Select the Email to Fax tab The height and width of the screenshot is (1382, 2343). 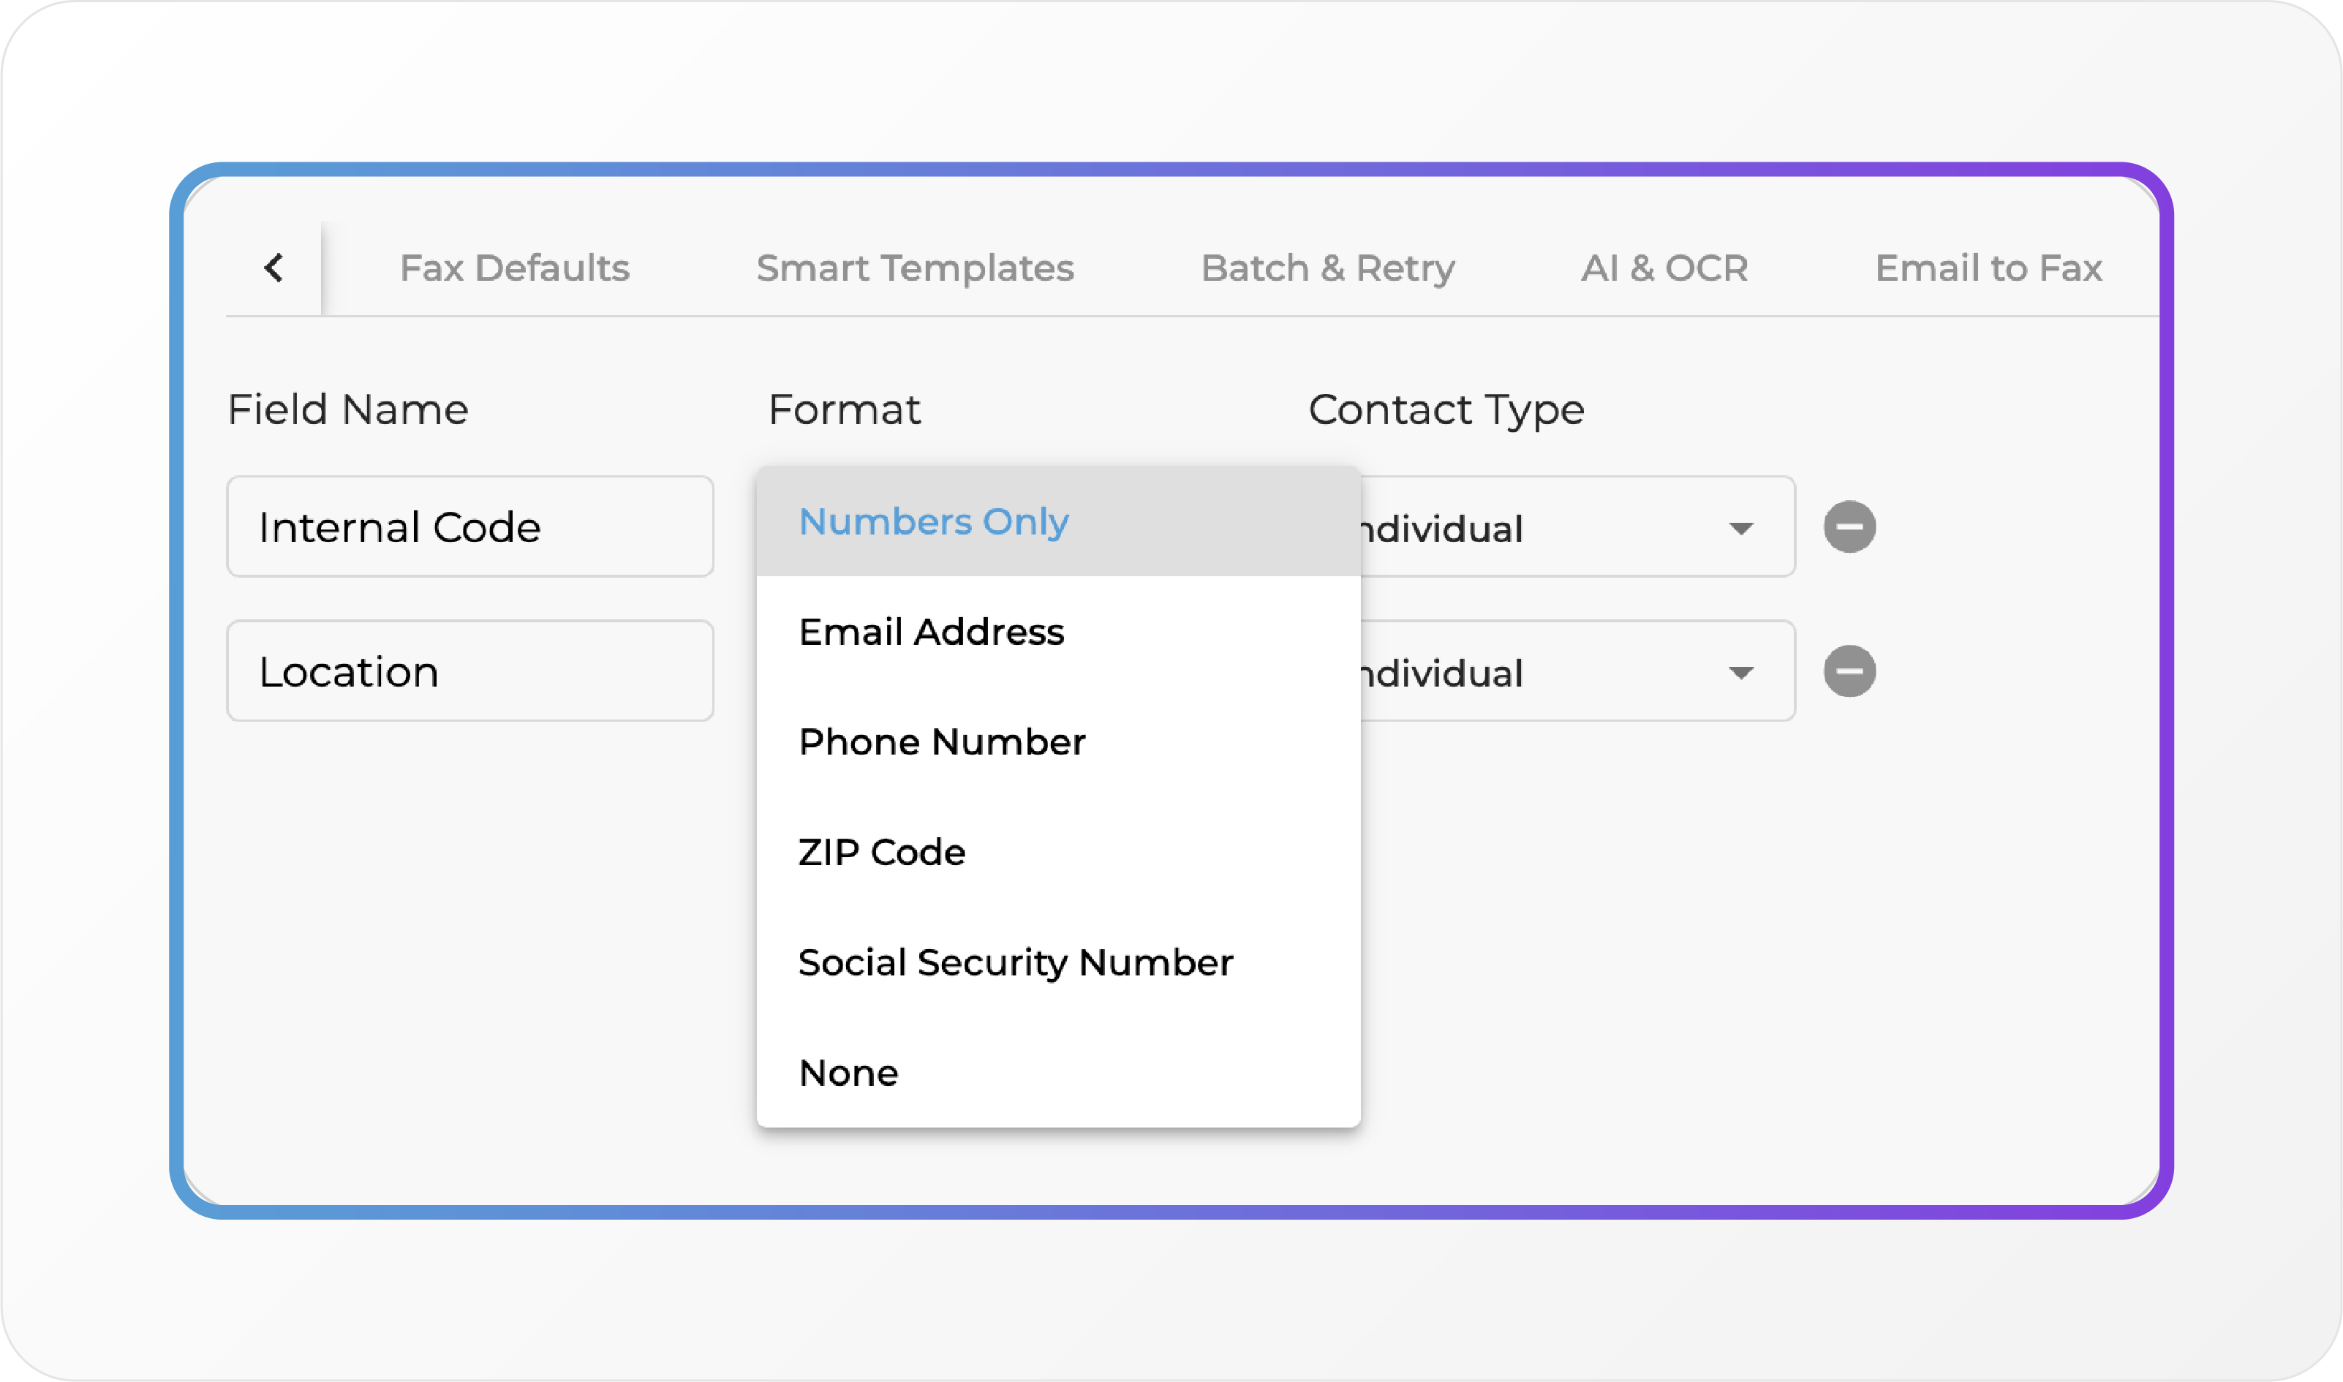(1988, 268)
